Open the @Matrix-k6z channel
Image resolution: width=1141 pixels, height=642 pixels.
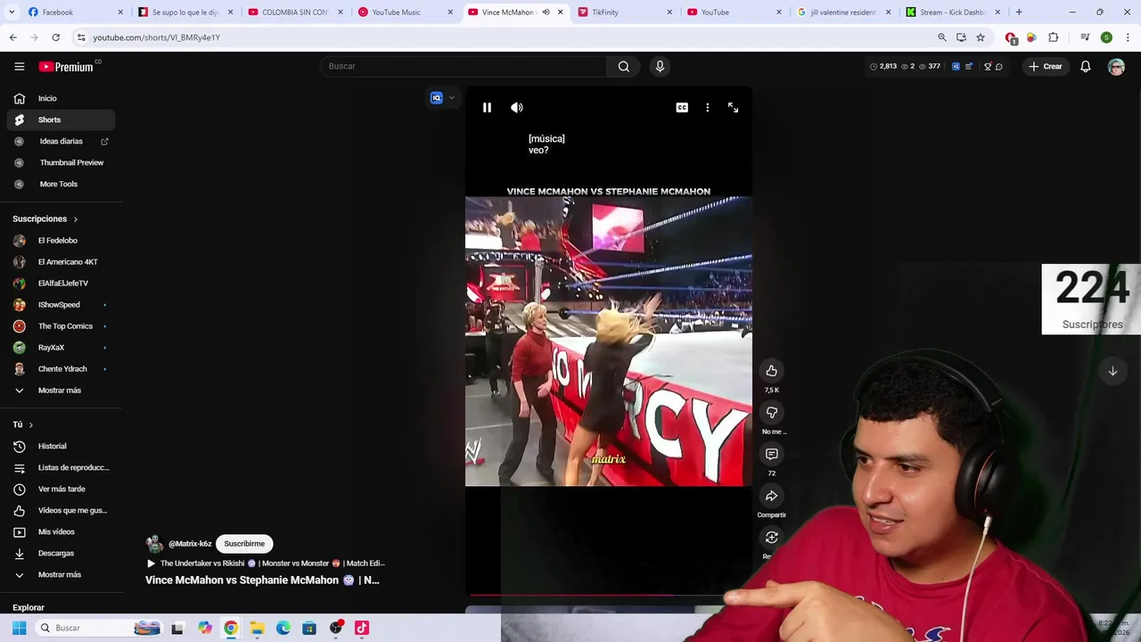coord(190,544)
